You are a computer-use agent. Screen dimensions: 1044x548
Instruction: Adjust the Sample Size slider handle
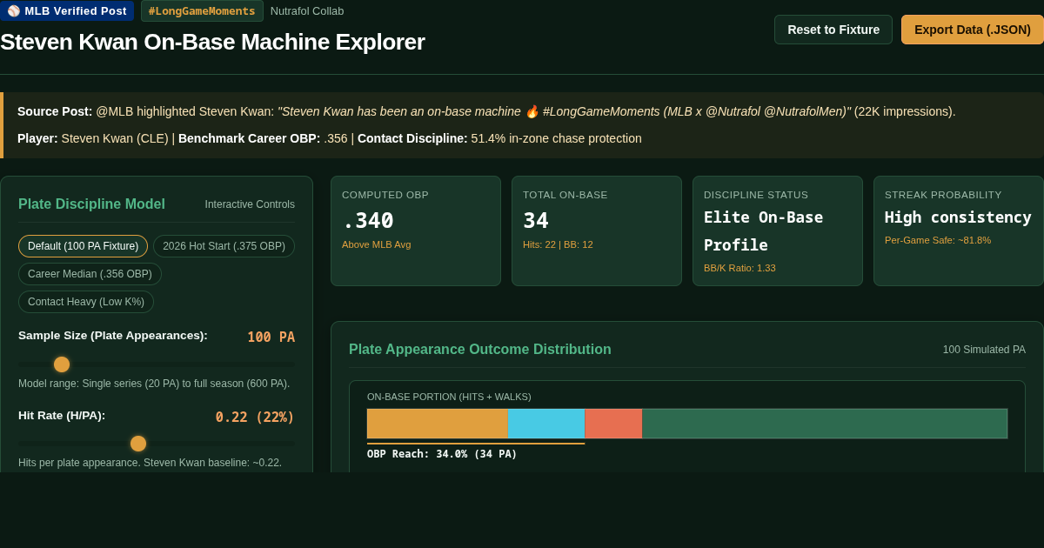62,364
